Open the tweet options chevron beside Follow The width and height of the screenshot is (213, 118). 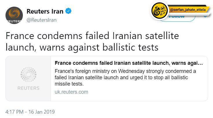click(205, 16)
